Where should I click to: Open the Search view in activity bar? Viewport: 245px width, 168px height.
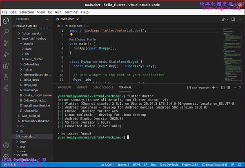pyautogui.click(x=6, y=31)
